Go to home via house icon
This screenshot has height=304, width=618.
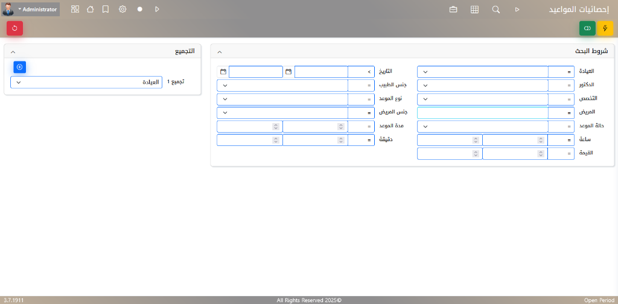click(x=91, y=10)
